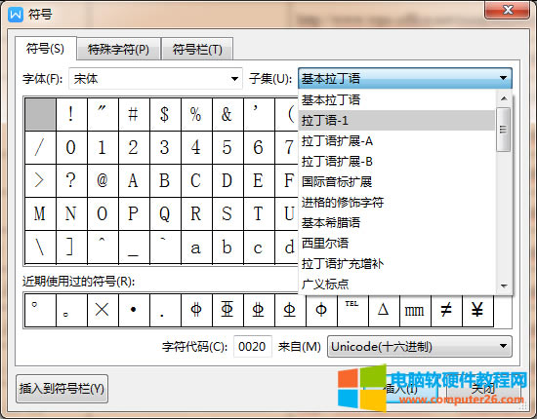Select the @ symbol in the grid
The height and width of the screenshot is (419, 537).
[x=103, y=180]
